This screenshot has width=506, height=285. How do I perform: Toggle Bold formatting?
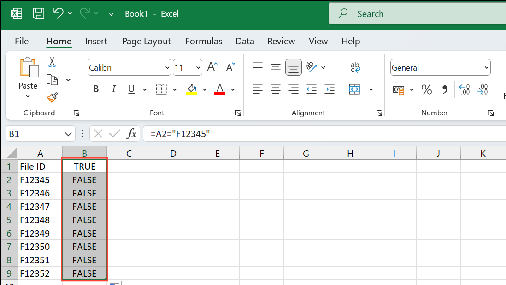click(x=96, y=89)
